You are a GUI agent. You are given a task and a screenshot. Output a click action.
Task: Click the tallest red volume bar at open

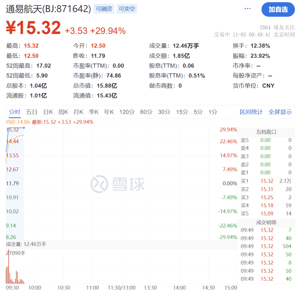click(x=8, y=267)
